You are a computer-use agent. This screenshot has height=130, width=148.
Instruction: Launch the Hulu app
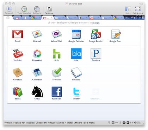click(x=57, y=54)
